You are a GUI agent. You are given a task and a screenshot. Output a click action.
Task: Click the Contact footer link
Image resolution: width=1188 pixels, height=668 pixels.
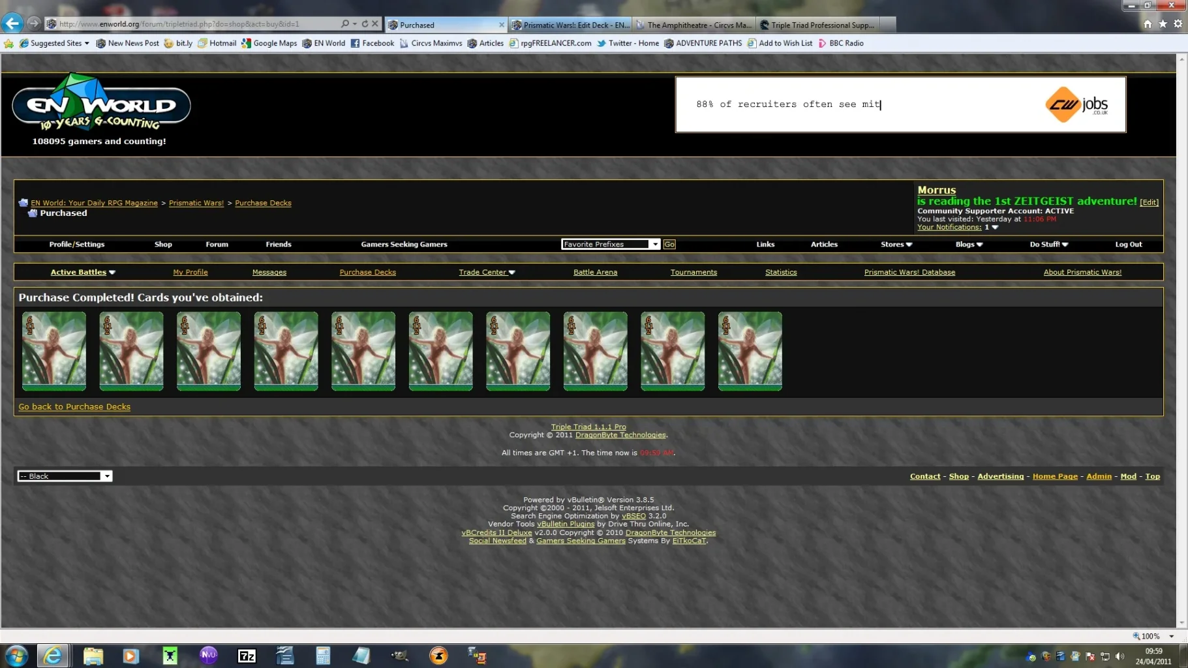click(925, 476)
